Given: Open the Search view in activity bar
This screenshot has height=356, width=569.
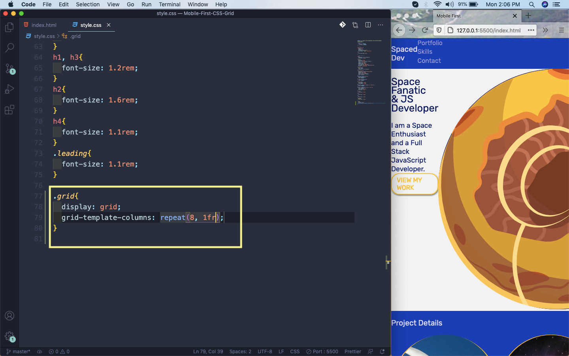Looking at the screenshot, I should pos(9,48).
